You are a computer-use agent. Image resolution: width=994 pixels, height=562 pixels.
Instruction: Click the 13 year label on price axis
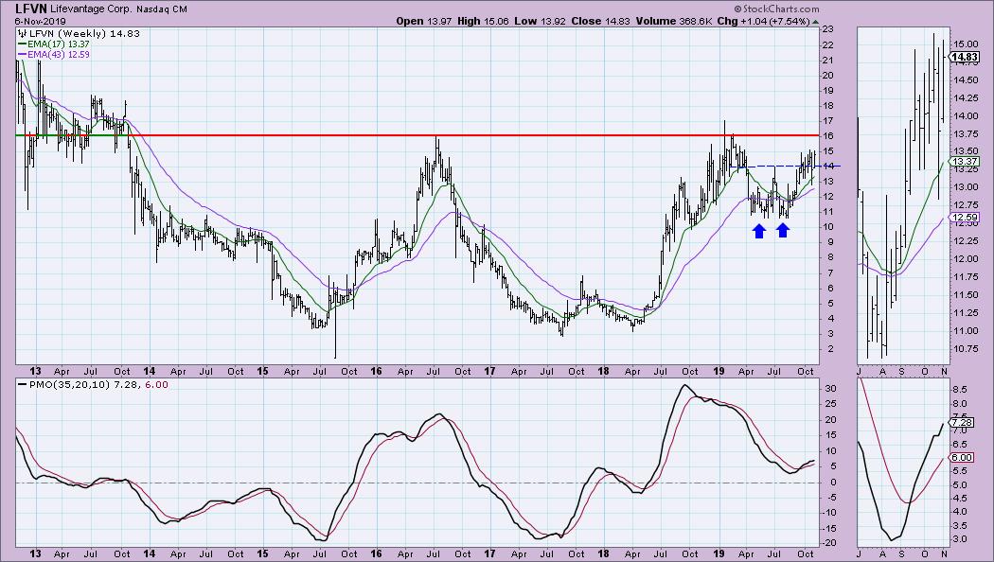pyautogui.click(x=35, y=371)
